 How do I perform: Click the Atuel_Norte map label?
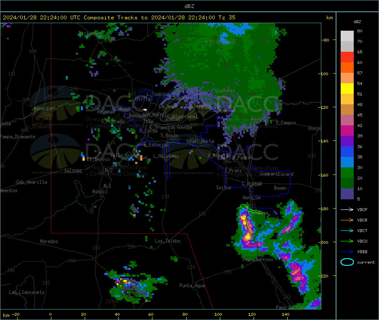pyautogui.click(x=200, y=141)
